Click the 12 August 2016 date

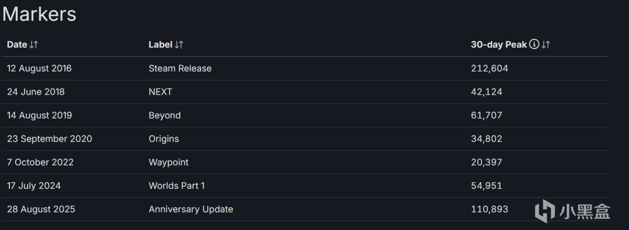point(39,69)
